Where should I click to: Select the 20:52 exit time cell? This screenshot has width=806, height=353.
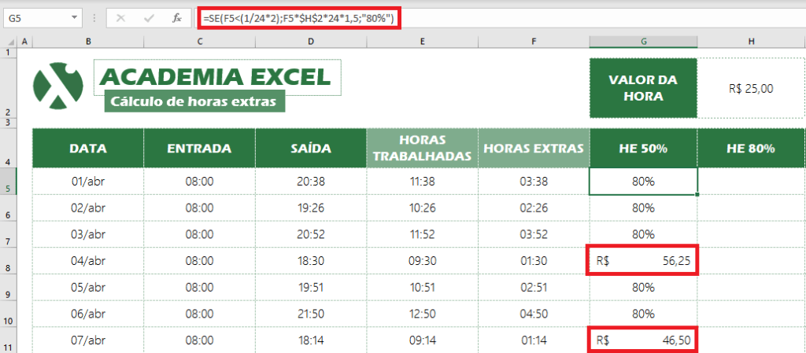click(x=310, y=234)
